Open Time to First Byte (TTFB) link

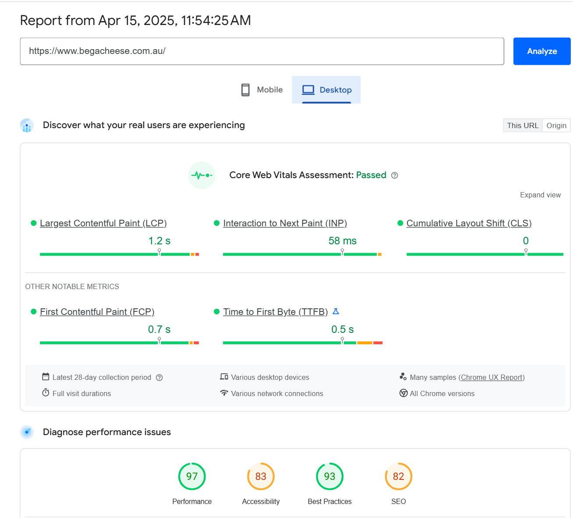(x=276, y=312)
